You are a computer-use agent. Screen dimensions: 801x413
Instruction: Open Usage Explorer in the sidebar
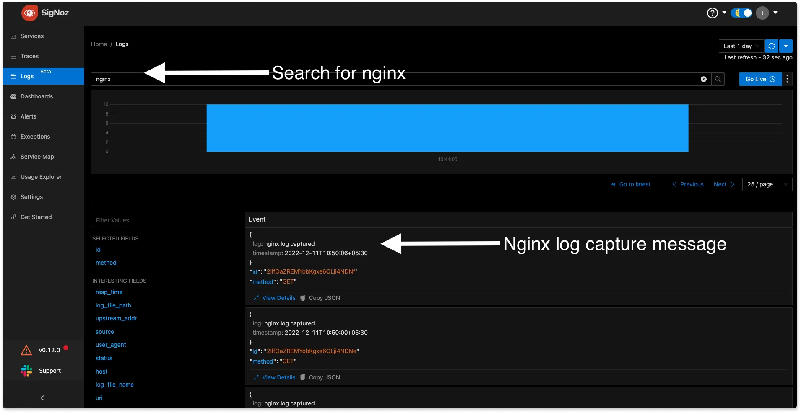click(x=43, y=177)
